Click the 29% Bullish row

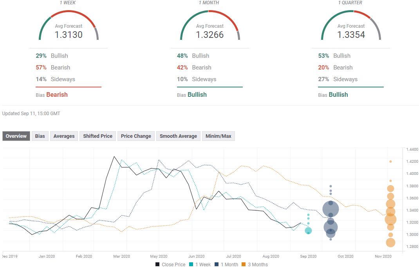[52, 56]
